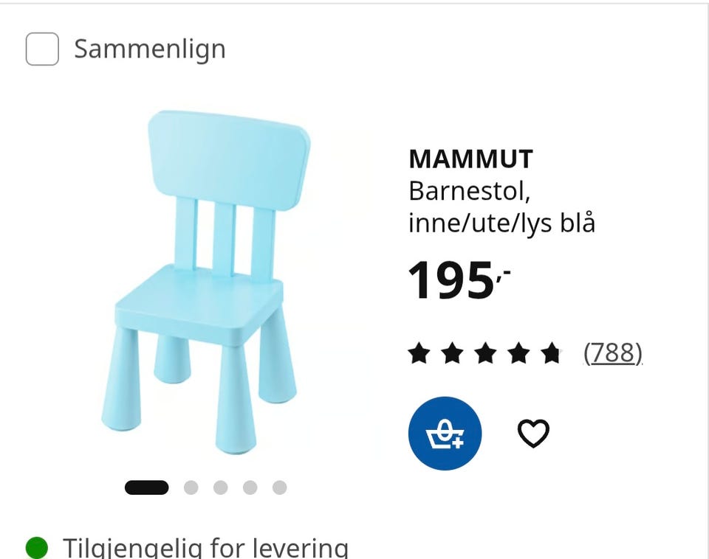Click the fifth rating star

point(551,353)
